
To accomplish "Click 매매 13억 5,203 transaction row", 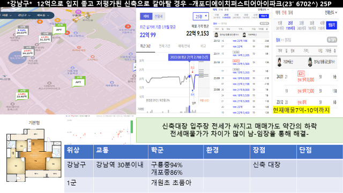I will 241,71.
